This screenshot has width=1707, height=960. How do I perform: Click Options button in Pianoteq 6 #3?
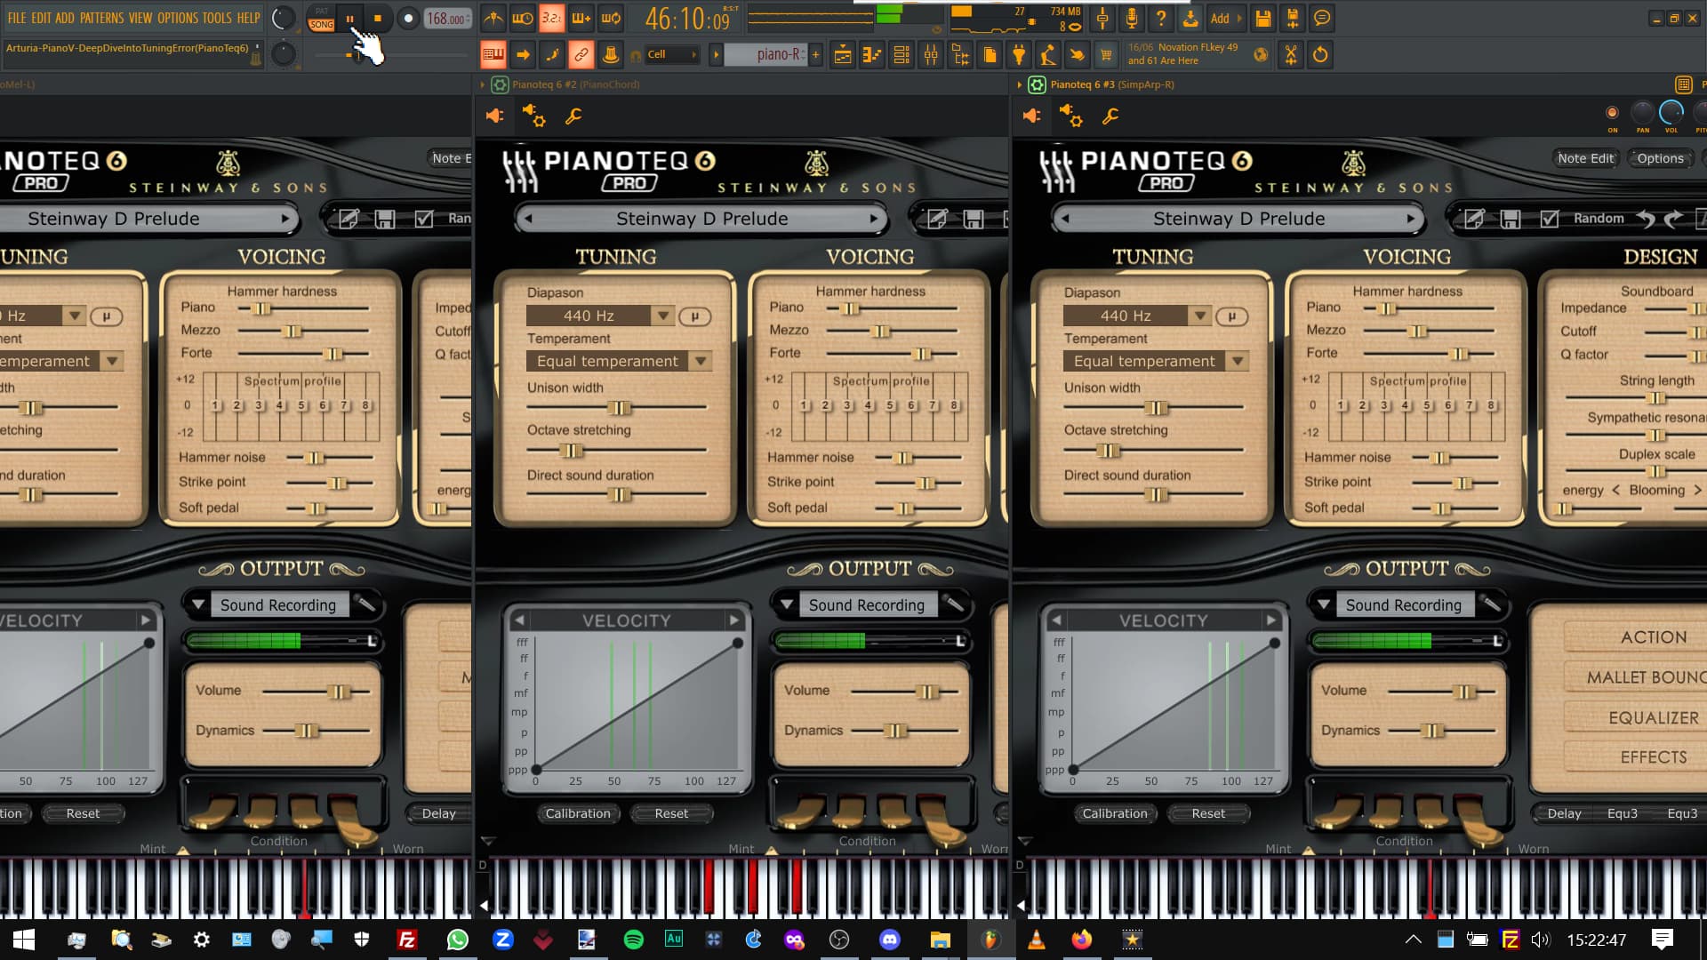(1660, 158)
